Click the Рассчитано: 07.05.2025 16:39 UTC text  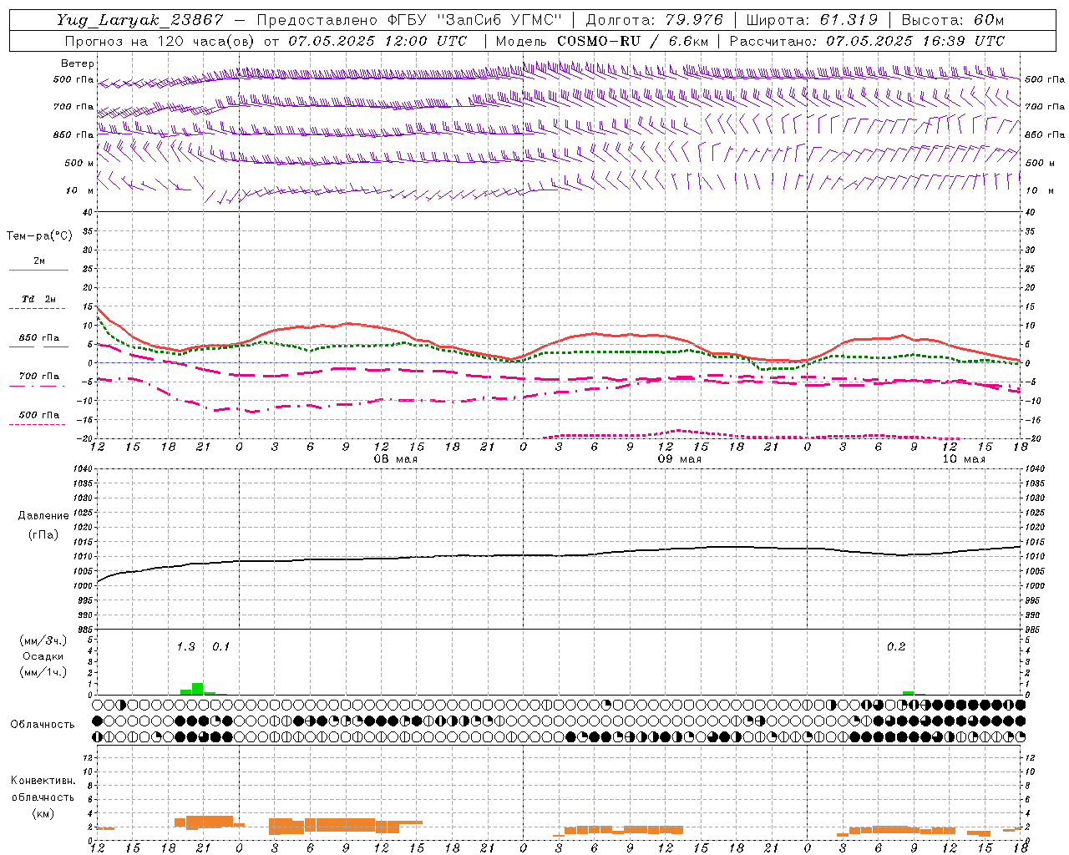point(866,40)
